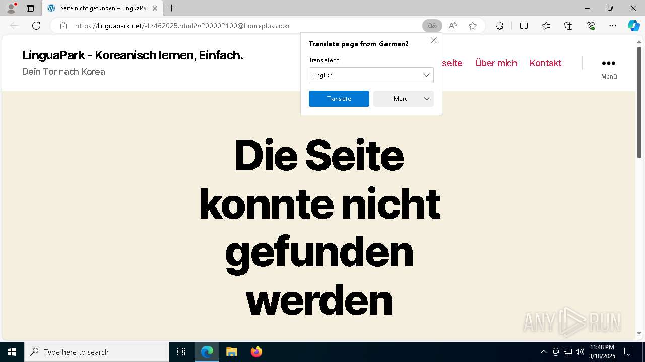The width and height of the screenshot is (645, 362).
Task: Open Task View in taskbar
Action: 181,352
